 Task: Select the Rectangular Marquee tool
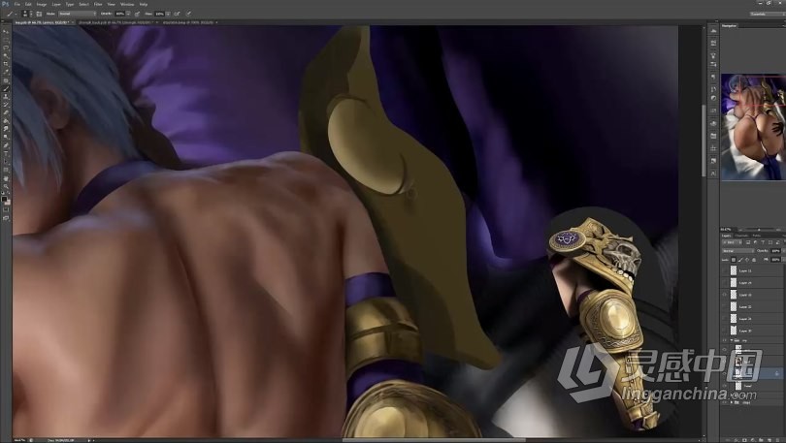point(6,39)
